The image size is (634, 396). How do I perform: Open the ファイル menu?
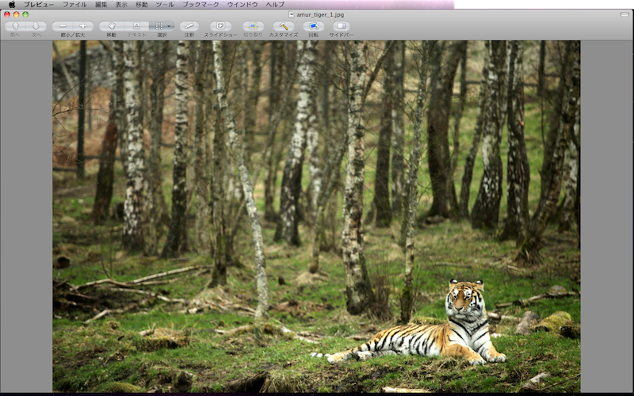click(x=74, y=5)
